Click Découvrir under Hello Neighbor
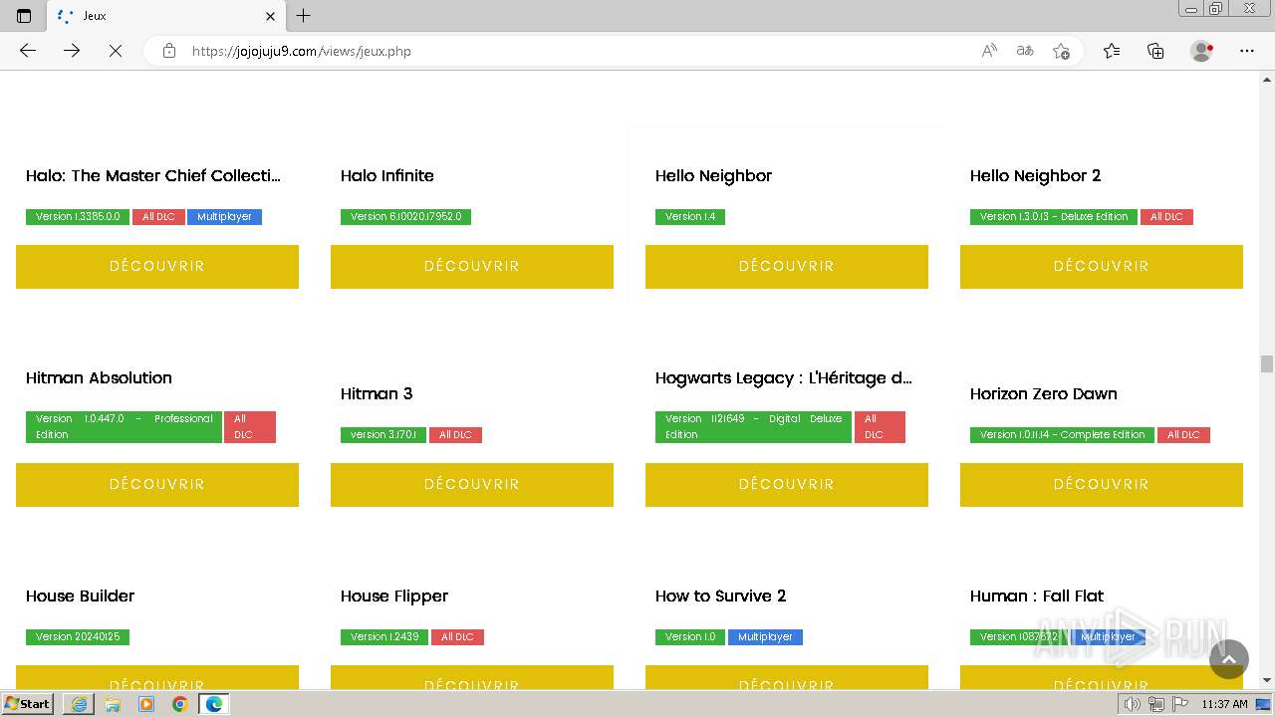 (x=787, y=267)
